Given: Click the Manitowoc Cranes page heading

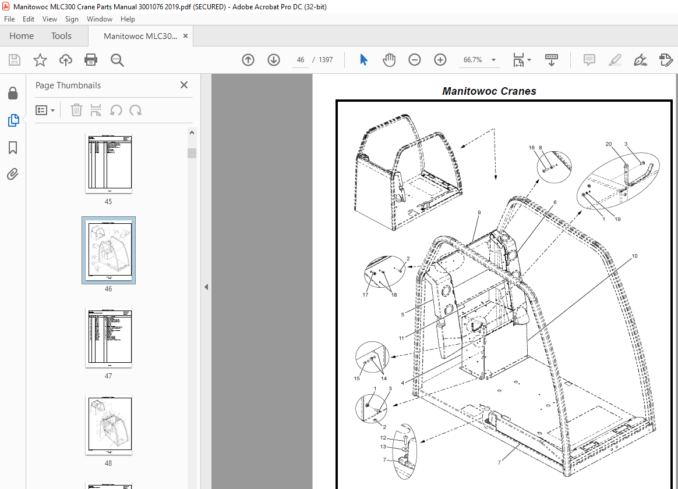Looking at the screenshot, I should pos(489,91).
